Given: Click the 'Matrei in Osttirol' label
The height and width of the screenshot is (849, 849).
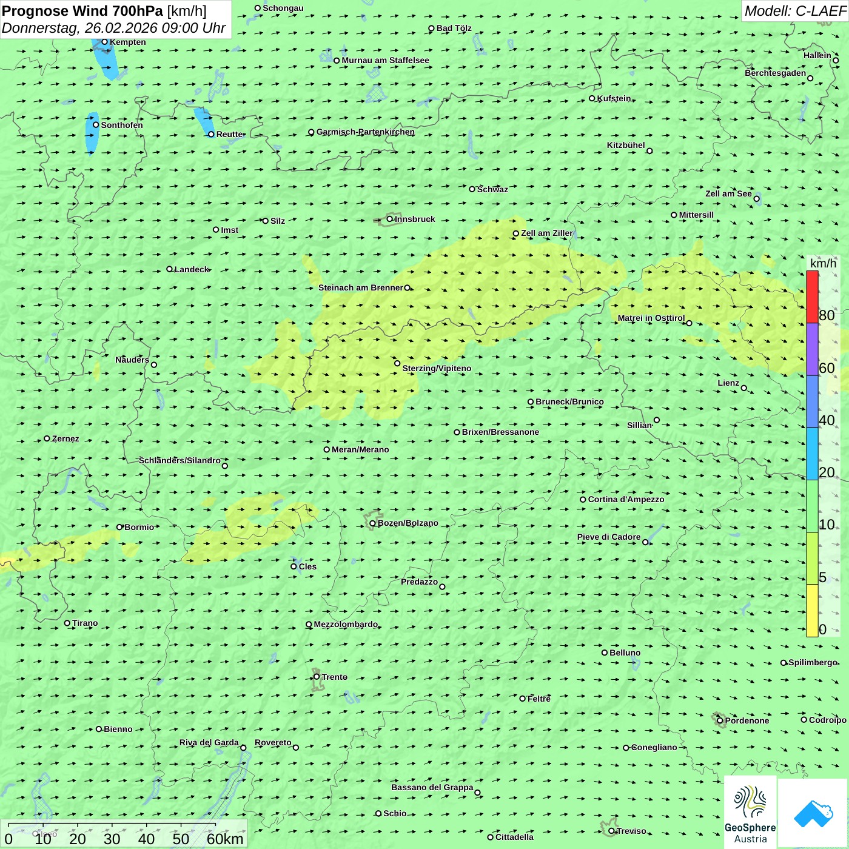Looking at the screenshot, I should tap(651, 318).
